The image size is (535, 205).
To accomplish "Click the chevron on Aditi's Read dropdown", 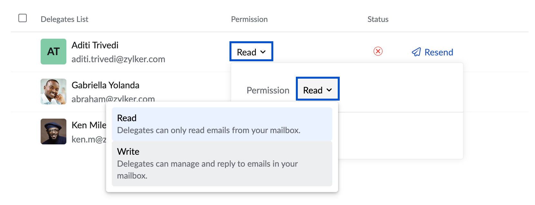I will [263, 52].
